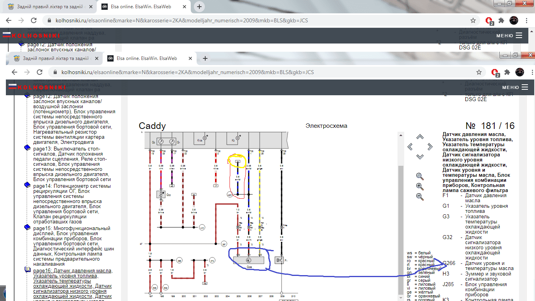Click the 'Caddy' heading above the diagram
The width and height of the screenshot is (535, 301).
point(152,126)
